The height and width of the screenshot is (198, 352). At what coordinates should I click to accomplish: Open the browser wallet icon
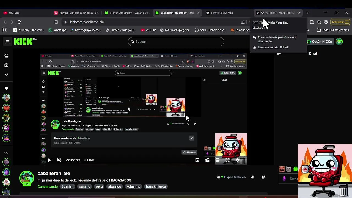(312, 22)
